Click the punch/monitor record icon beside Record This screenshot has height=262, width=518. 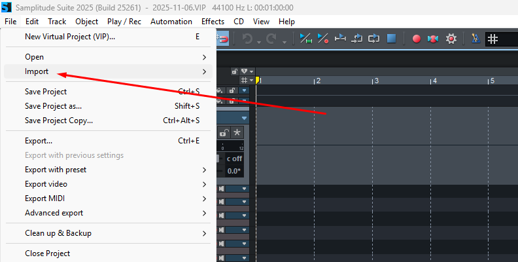433,39
